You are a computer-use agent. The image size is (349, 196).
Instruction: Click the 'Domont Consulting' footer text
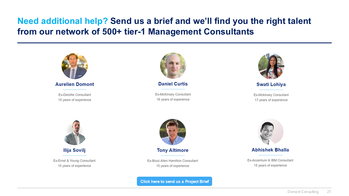pos(303,192)
